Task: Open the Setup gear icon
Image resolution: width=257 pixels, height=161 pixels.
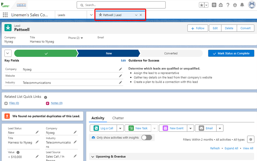Action: pos(235,5)
